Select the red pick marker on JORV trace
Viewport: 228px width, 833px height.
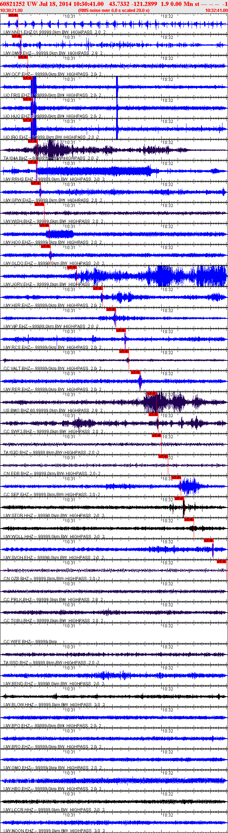72,267
